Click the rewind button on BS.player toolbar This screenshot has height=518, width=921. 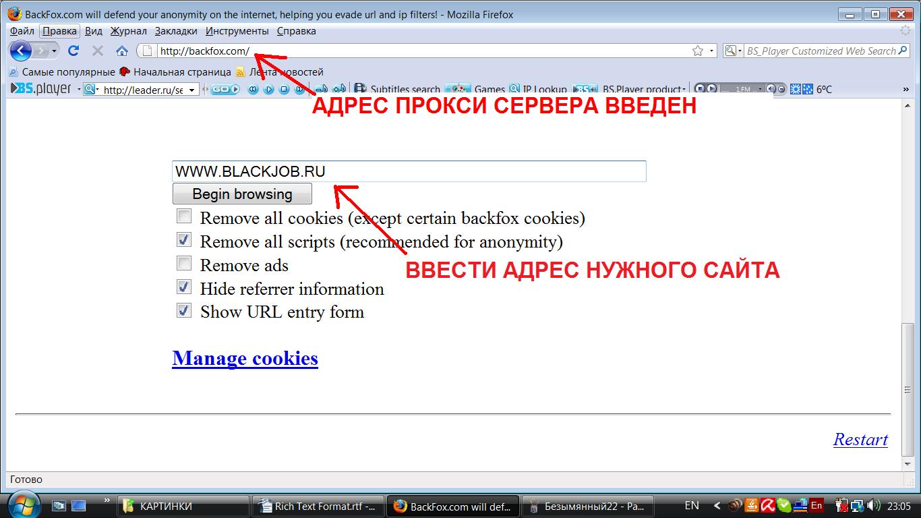coord(253,89)
